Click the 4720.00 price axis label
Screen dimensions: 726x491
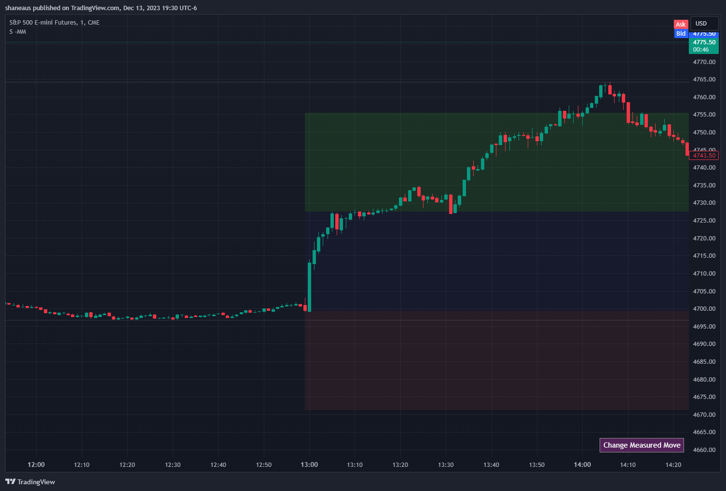pos(704,239)
